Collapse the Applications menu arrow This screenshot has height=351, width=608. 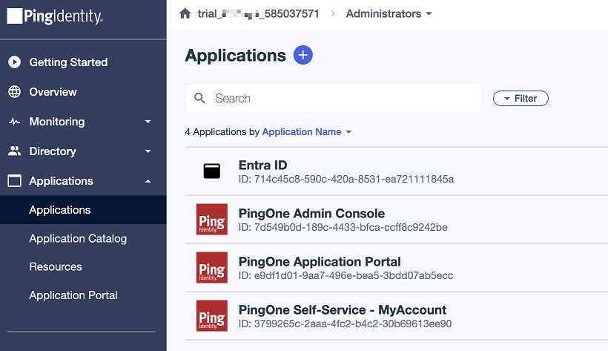(x=148, y=181)
